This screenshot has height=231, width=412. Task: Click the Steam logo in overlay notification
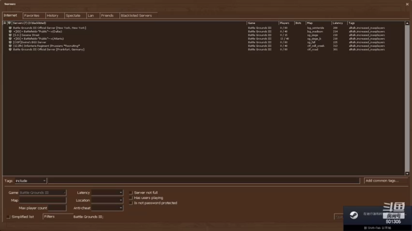pos(354,215)
